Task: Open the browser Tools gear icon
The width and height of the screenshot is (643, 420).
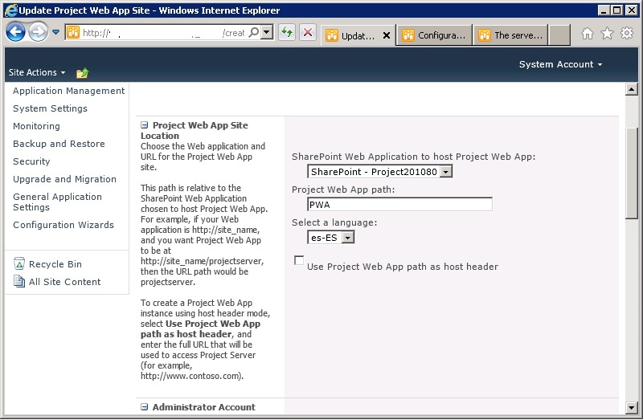Action: point(626,34)
